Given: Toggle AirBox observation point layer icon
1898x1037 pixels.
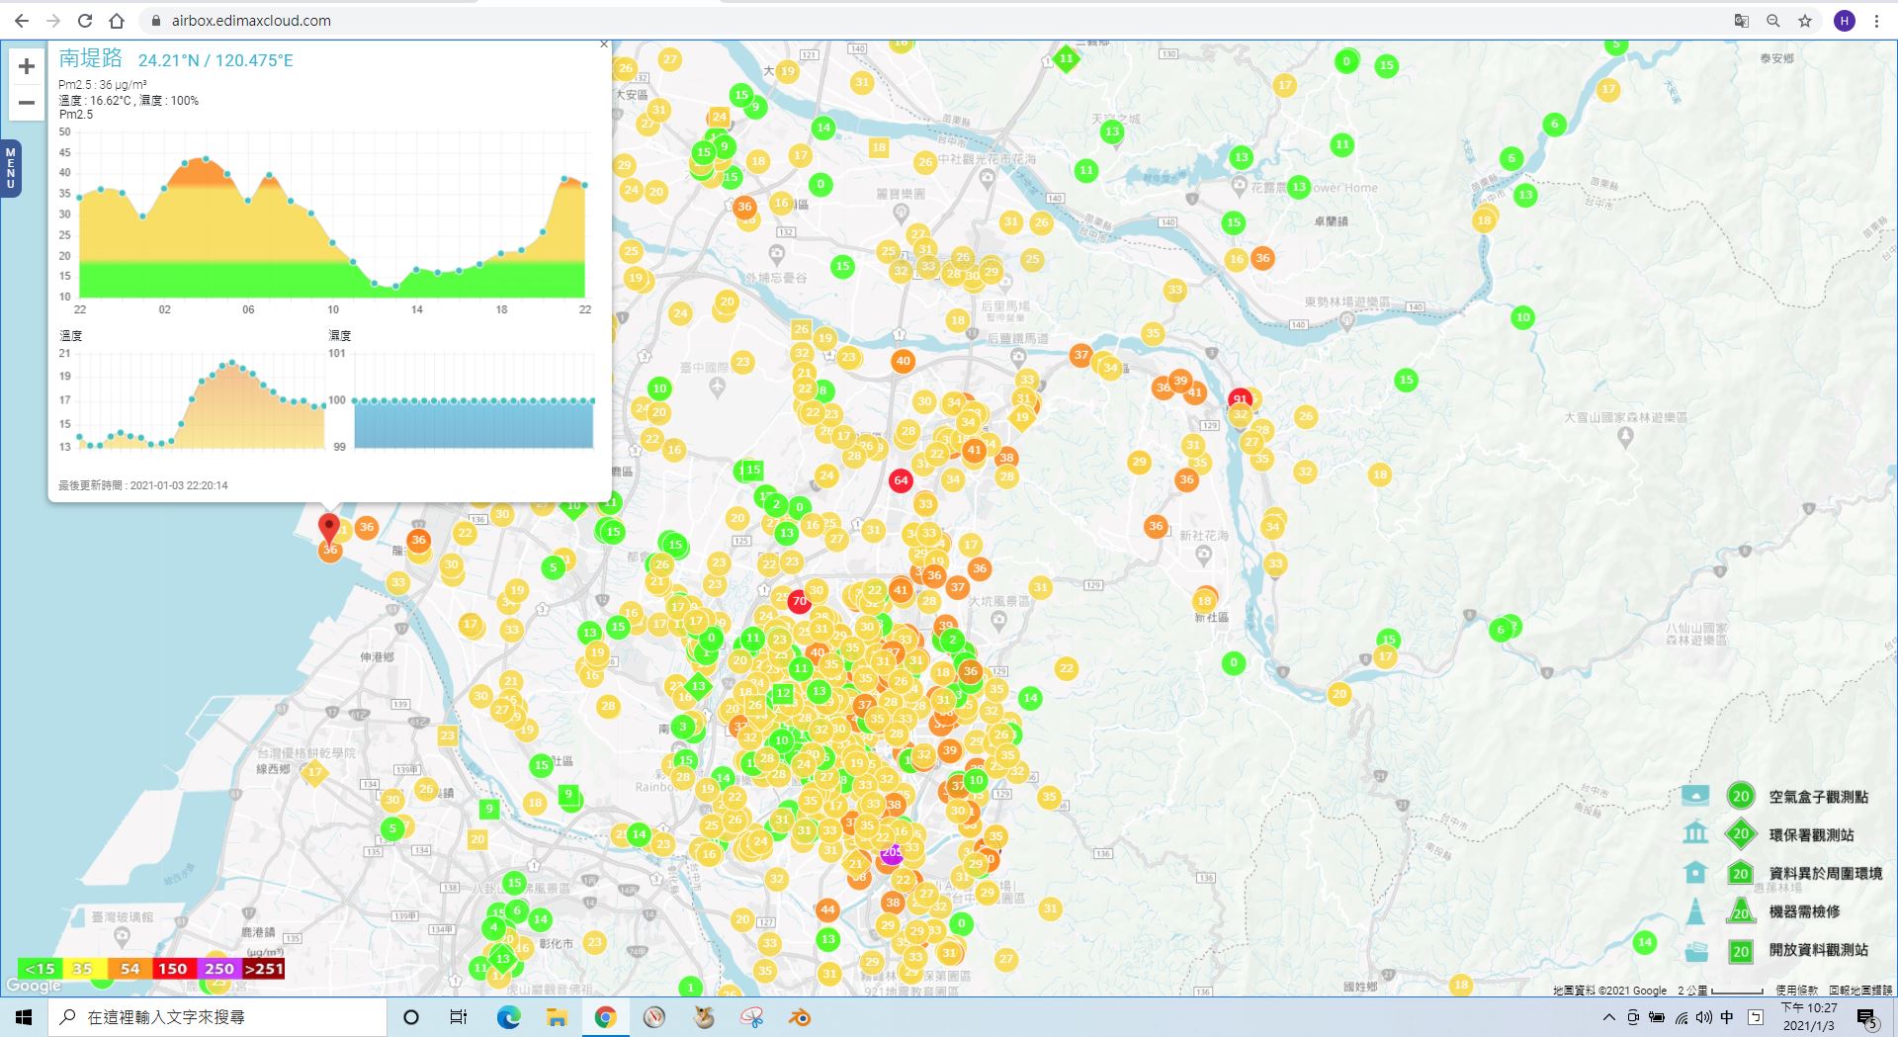Looking at the screenshot, I should (1695, 795).
